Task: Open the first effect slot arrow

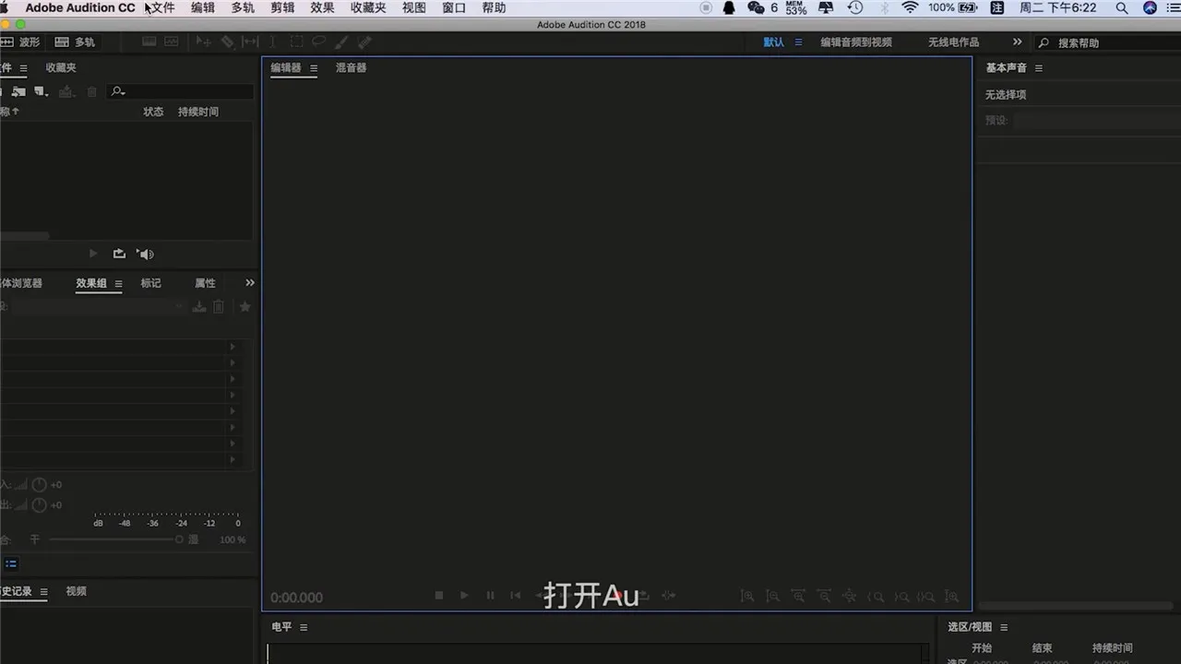Action: click(x=233, y=347)
